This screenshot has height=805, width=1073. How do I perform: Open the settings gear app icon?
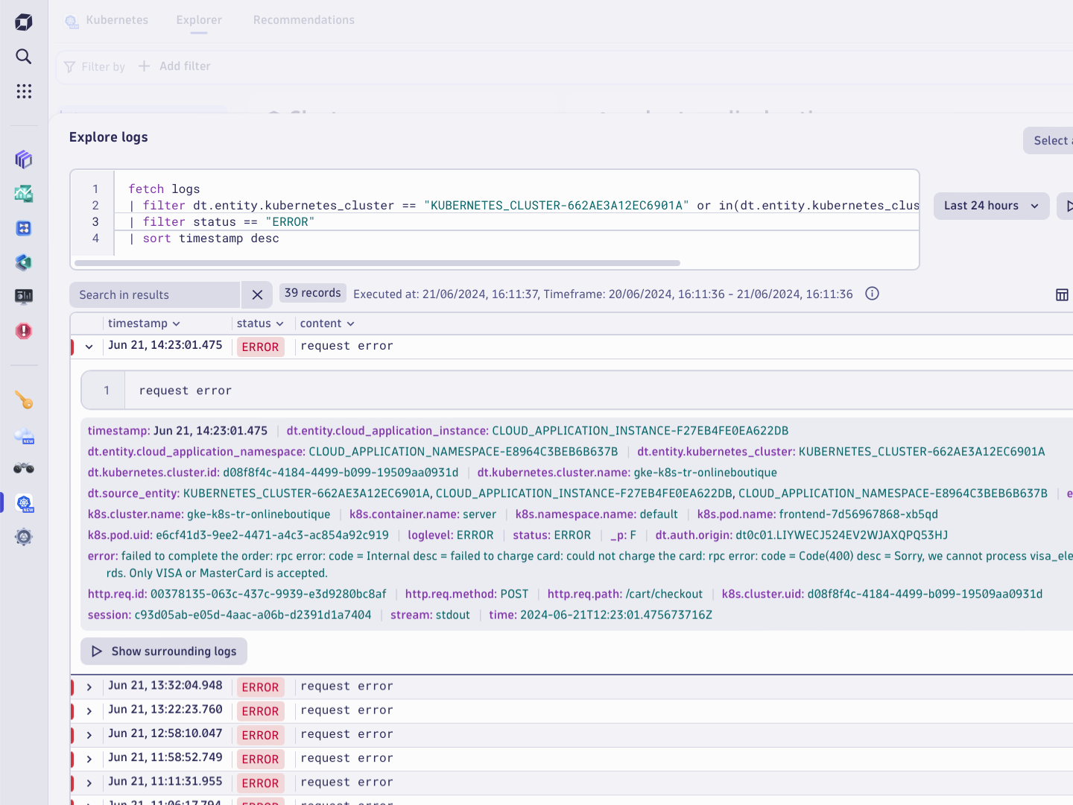[24, 537]
